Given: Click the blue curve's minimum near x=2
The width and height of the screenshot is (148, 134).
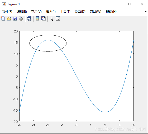Looking at the screenshot, I should (x=105, y=112).
